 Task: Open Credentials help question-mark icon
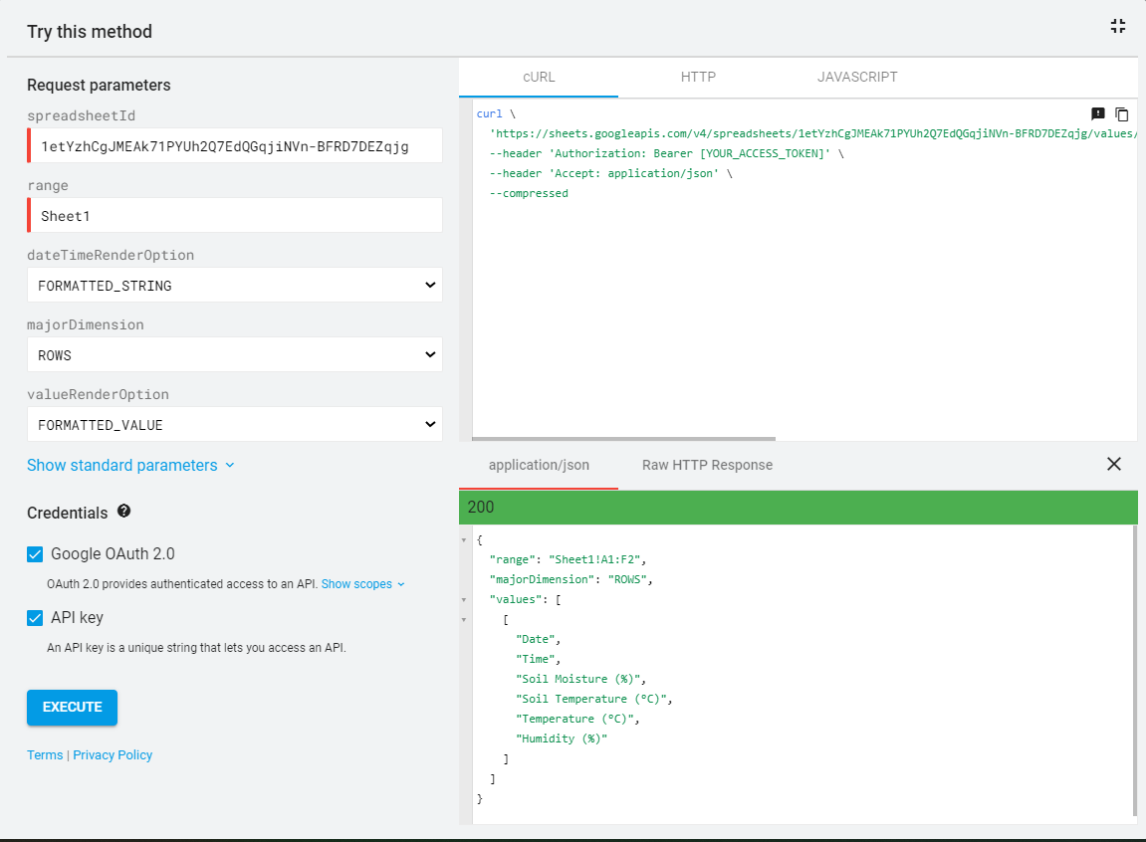(x=124, y=512)
